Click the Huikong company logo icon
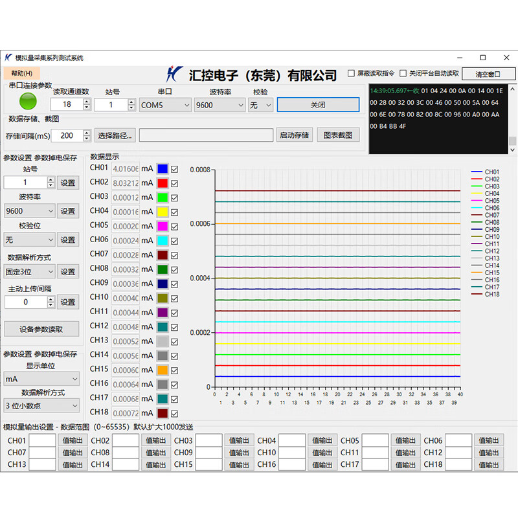The image size is (518, 518). [175, 73]
